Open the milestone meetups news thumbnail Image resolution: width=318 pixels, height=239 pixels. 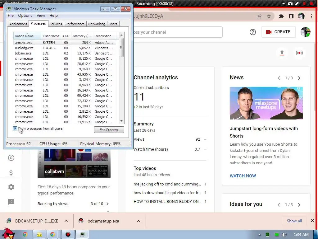click(266, 103)
